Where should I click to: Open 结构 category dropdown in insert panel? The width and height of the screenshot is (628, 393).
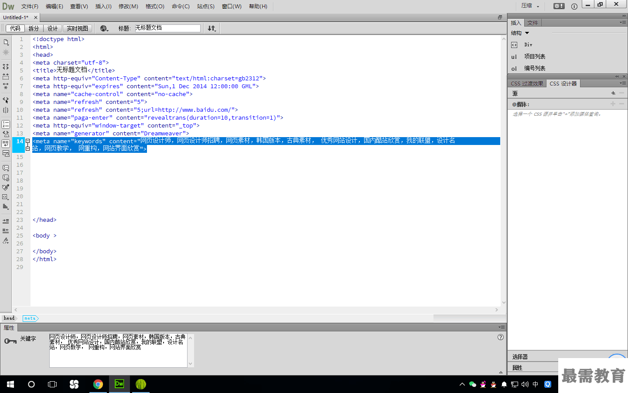(520, 33)
